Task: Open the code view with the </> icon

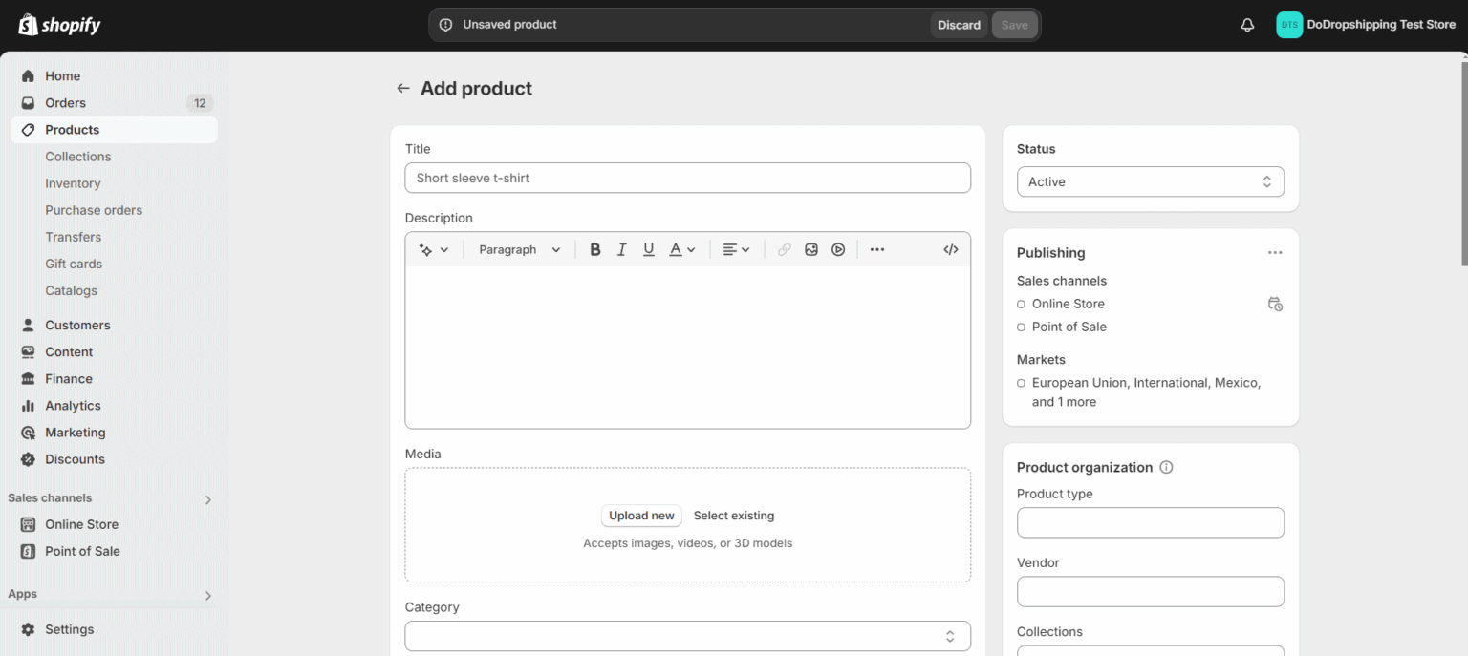Action: point(950,249)
